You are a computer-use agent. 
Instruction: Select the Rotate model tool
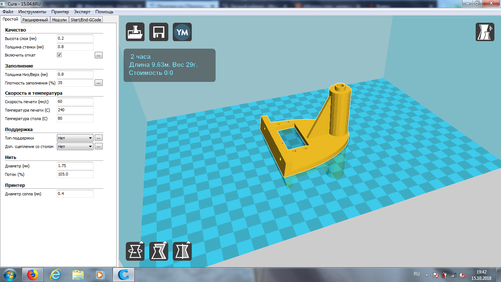tap(135, 252)
